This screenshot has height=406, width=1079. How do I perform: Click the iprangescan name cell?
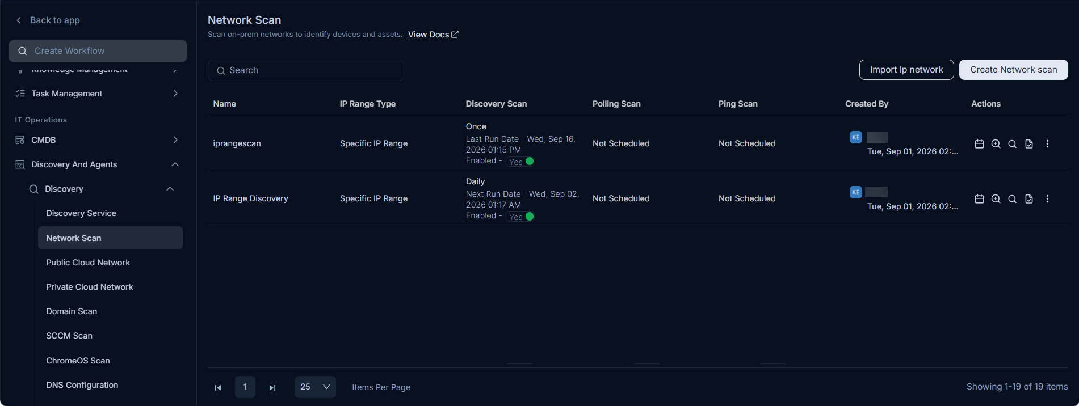click(237, 143)
